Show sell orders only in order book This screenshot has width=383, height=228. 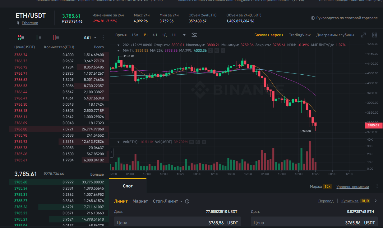pos(56,37)
